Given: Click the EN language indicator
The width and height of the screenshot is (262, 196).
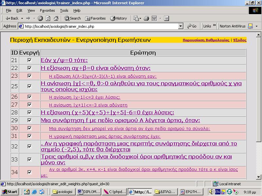Looking at the screenshot, I should 217,192.
